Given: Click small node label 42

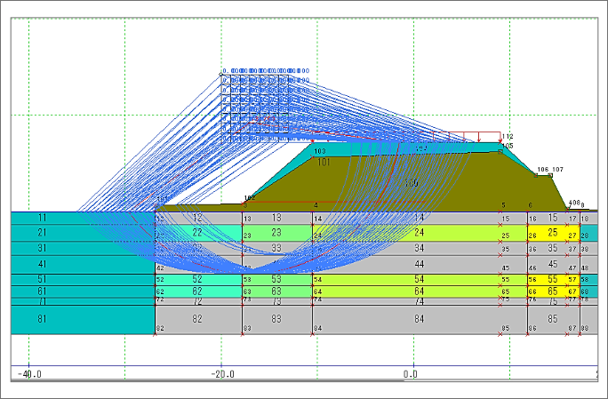Looking at the screenshot, I should click(x=160, y=268).
